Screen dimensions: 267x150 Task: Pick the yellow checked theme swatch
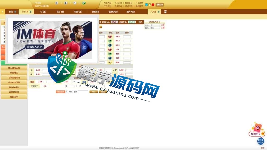click(150, 5)
